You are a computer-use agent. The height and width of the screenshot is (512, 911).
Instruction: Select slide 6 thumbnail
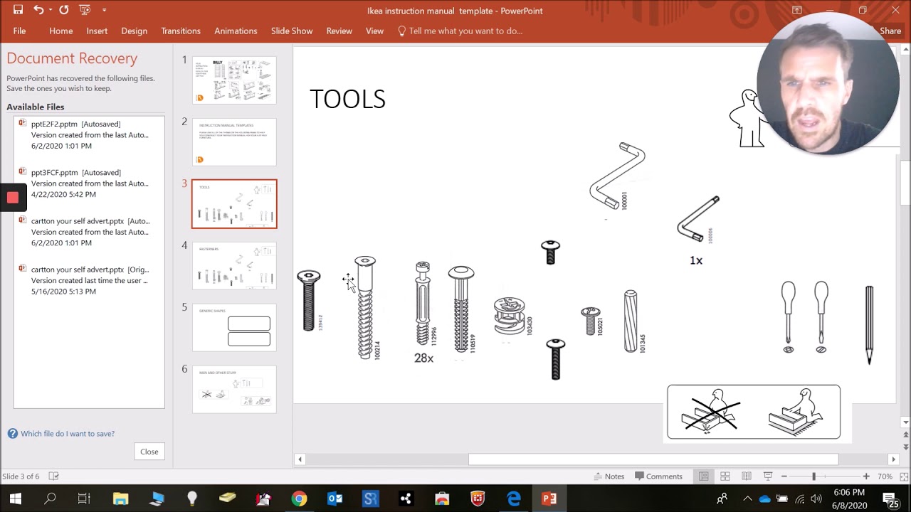tap(234, 390)
